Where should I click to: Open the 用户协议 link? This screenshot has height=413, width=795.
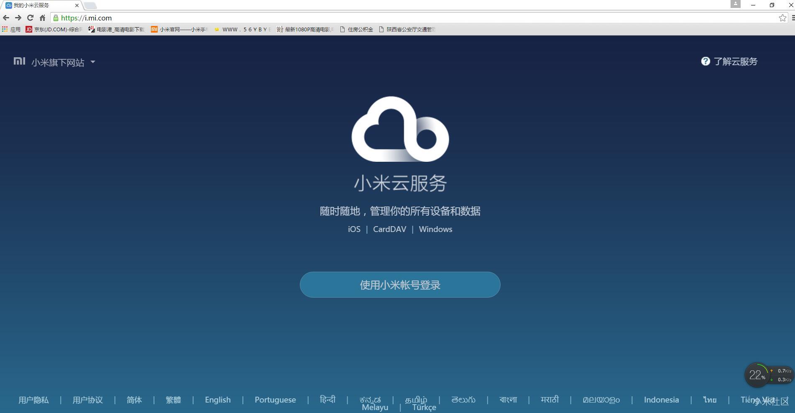click(x=87, y=400)
